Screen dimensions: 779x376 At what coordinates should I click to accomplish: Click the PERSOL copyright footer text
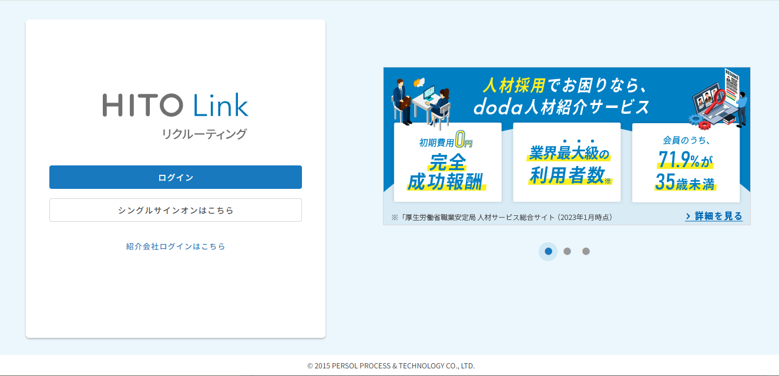coord(391,365)
